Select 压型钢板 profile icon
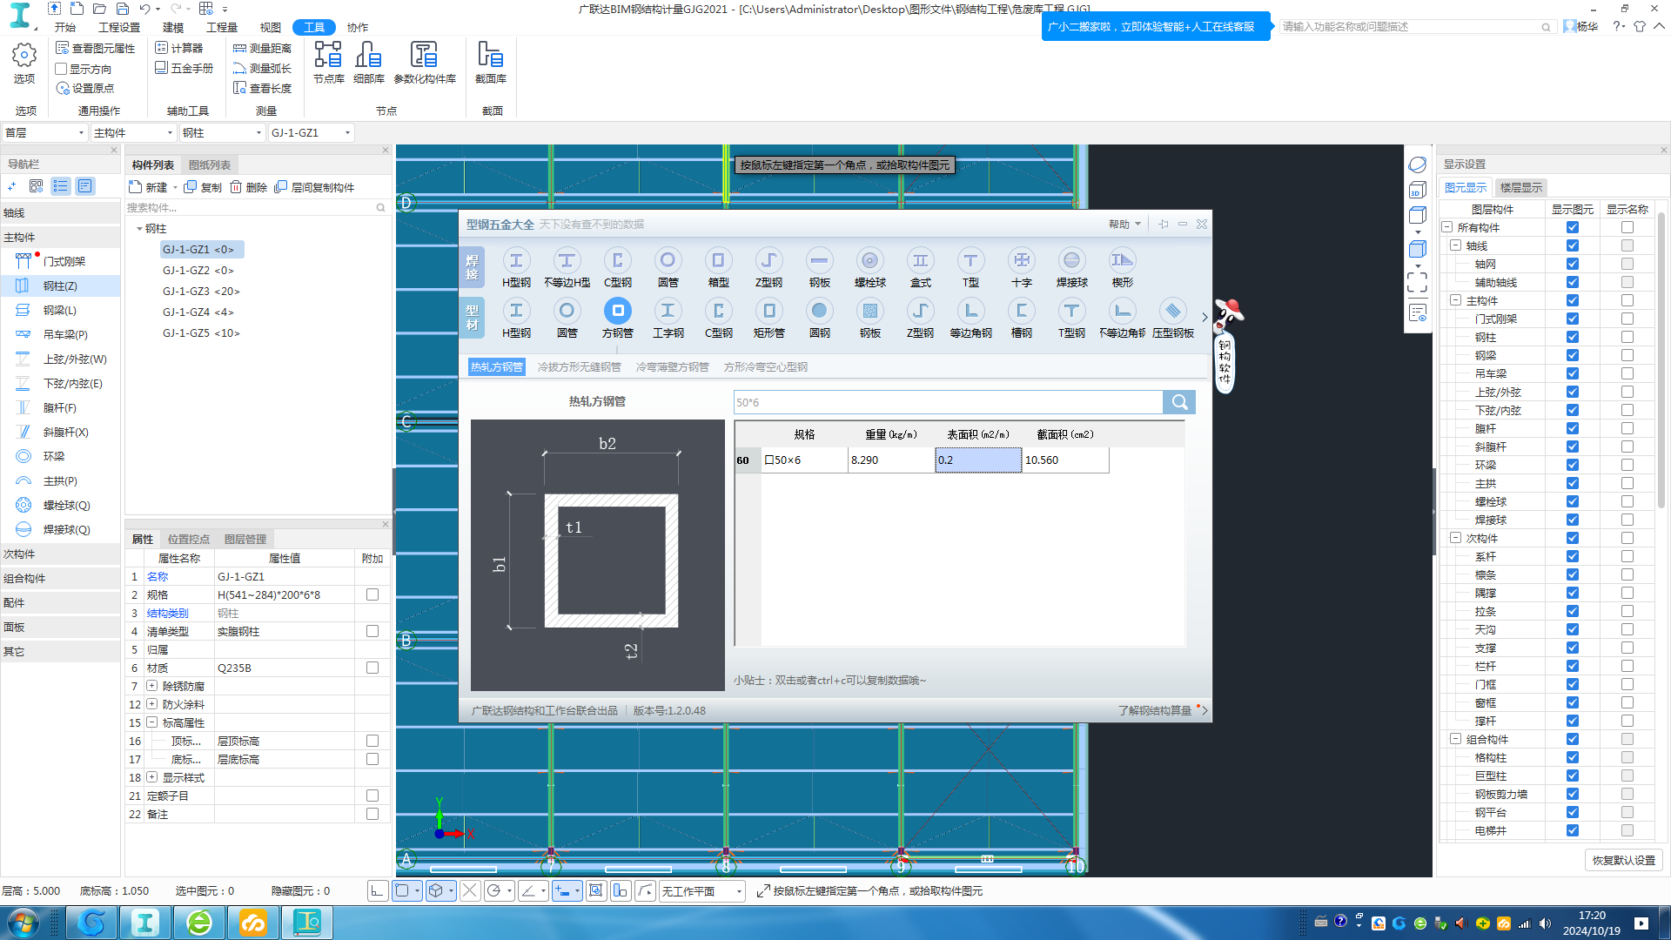 (1172, 311)
